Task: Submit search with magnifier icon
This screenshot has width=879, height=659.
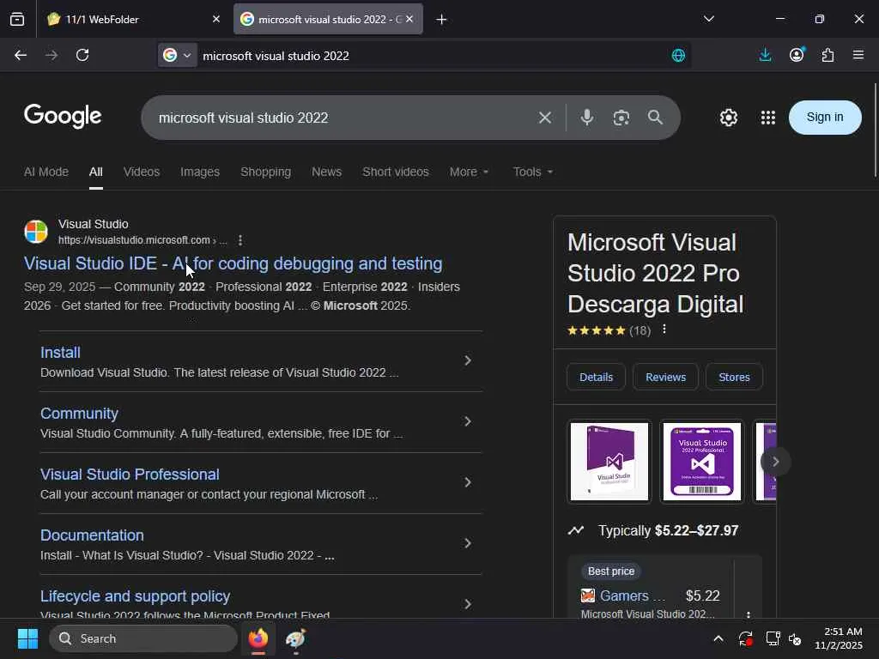Action: point(655,118)
